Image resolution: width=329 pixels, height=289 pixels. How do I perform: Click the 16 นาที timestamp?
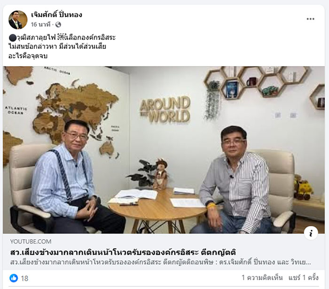41,24
